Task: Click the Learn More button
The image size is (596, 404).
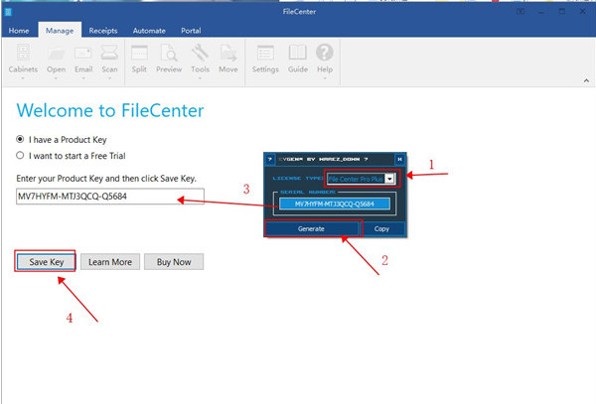Action: pyautogui.click(x=110, y=262)
